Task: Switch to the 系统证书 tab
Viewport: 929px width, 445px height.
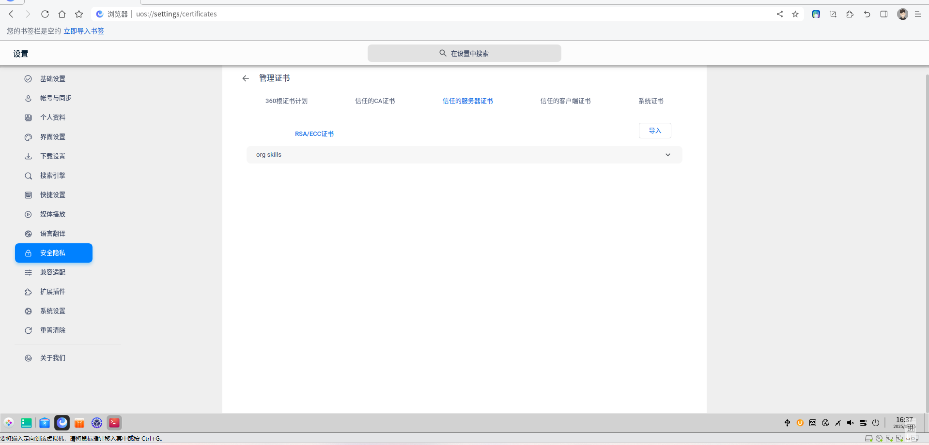Action: click(x=651, y=101)
